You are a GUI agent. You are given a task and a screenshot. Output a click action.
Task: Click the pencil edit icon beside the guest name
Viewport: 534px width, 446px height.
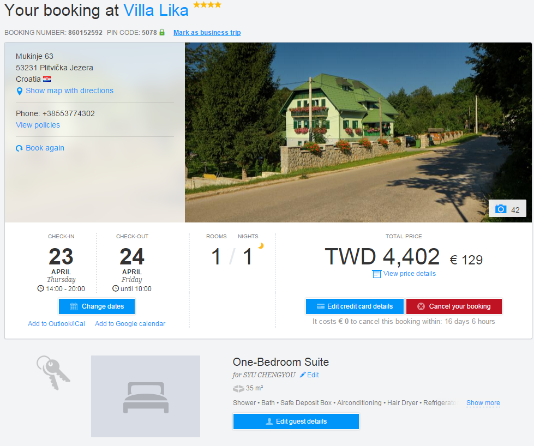pos(303,375)
